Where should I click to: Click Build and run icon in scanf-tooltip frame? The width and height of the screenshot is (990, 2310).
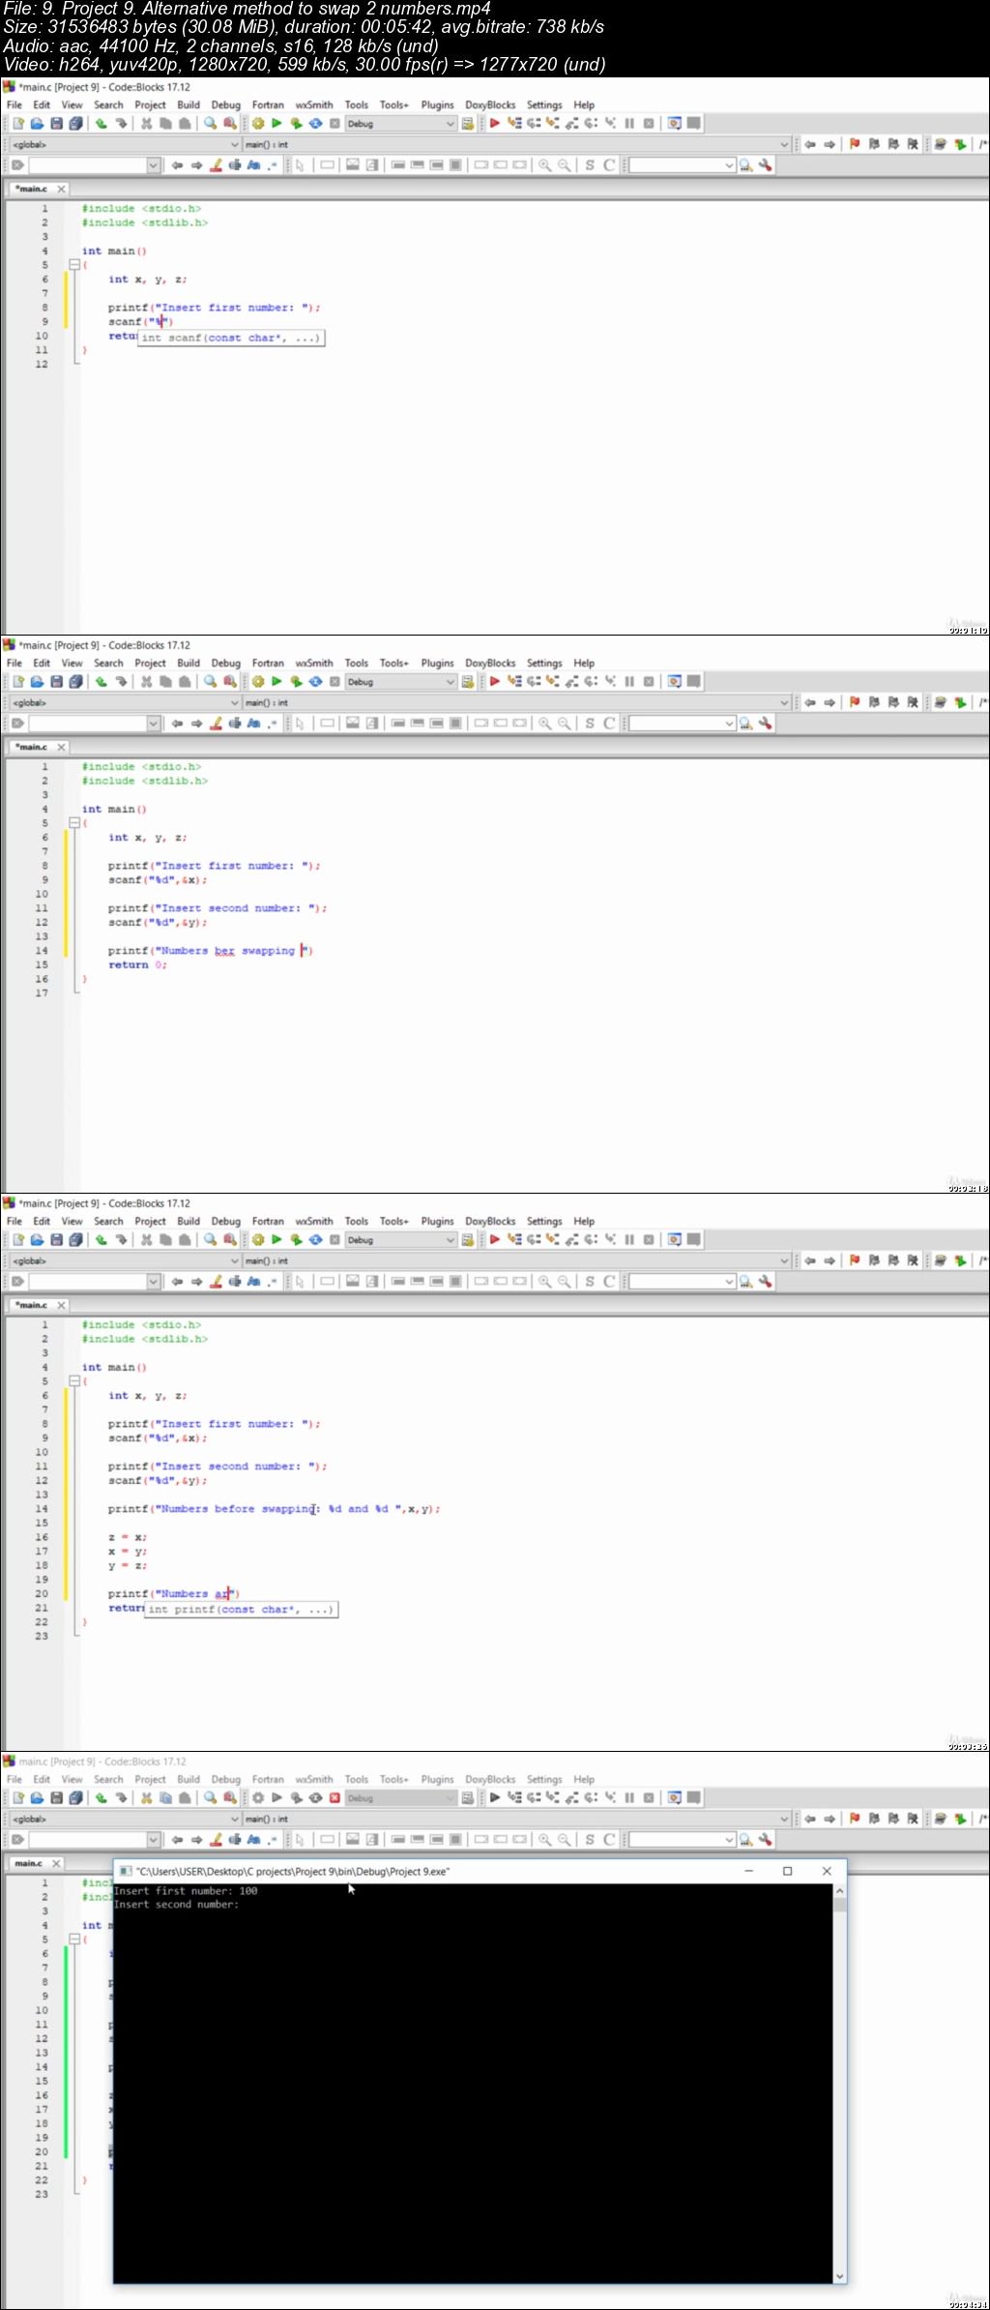296,124
